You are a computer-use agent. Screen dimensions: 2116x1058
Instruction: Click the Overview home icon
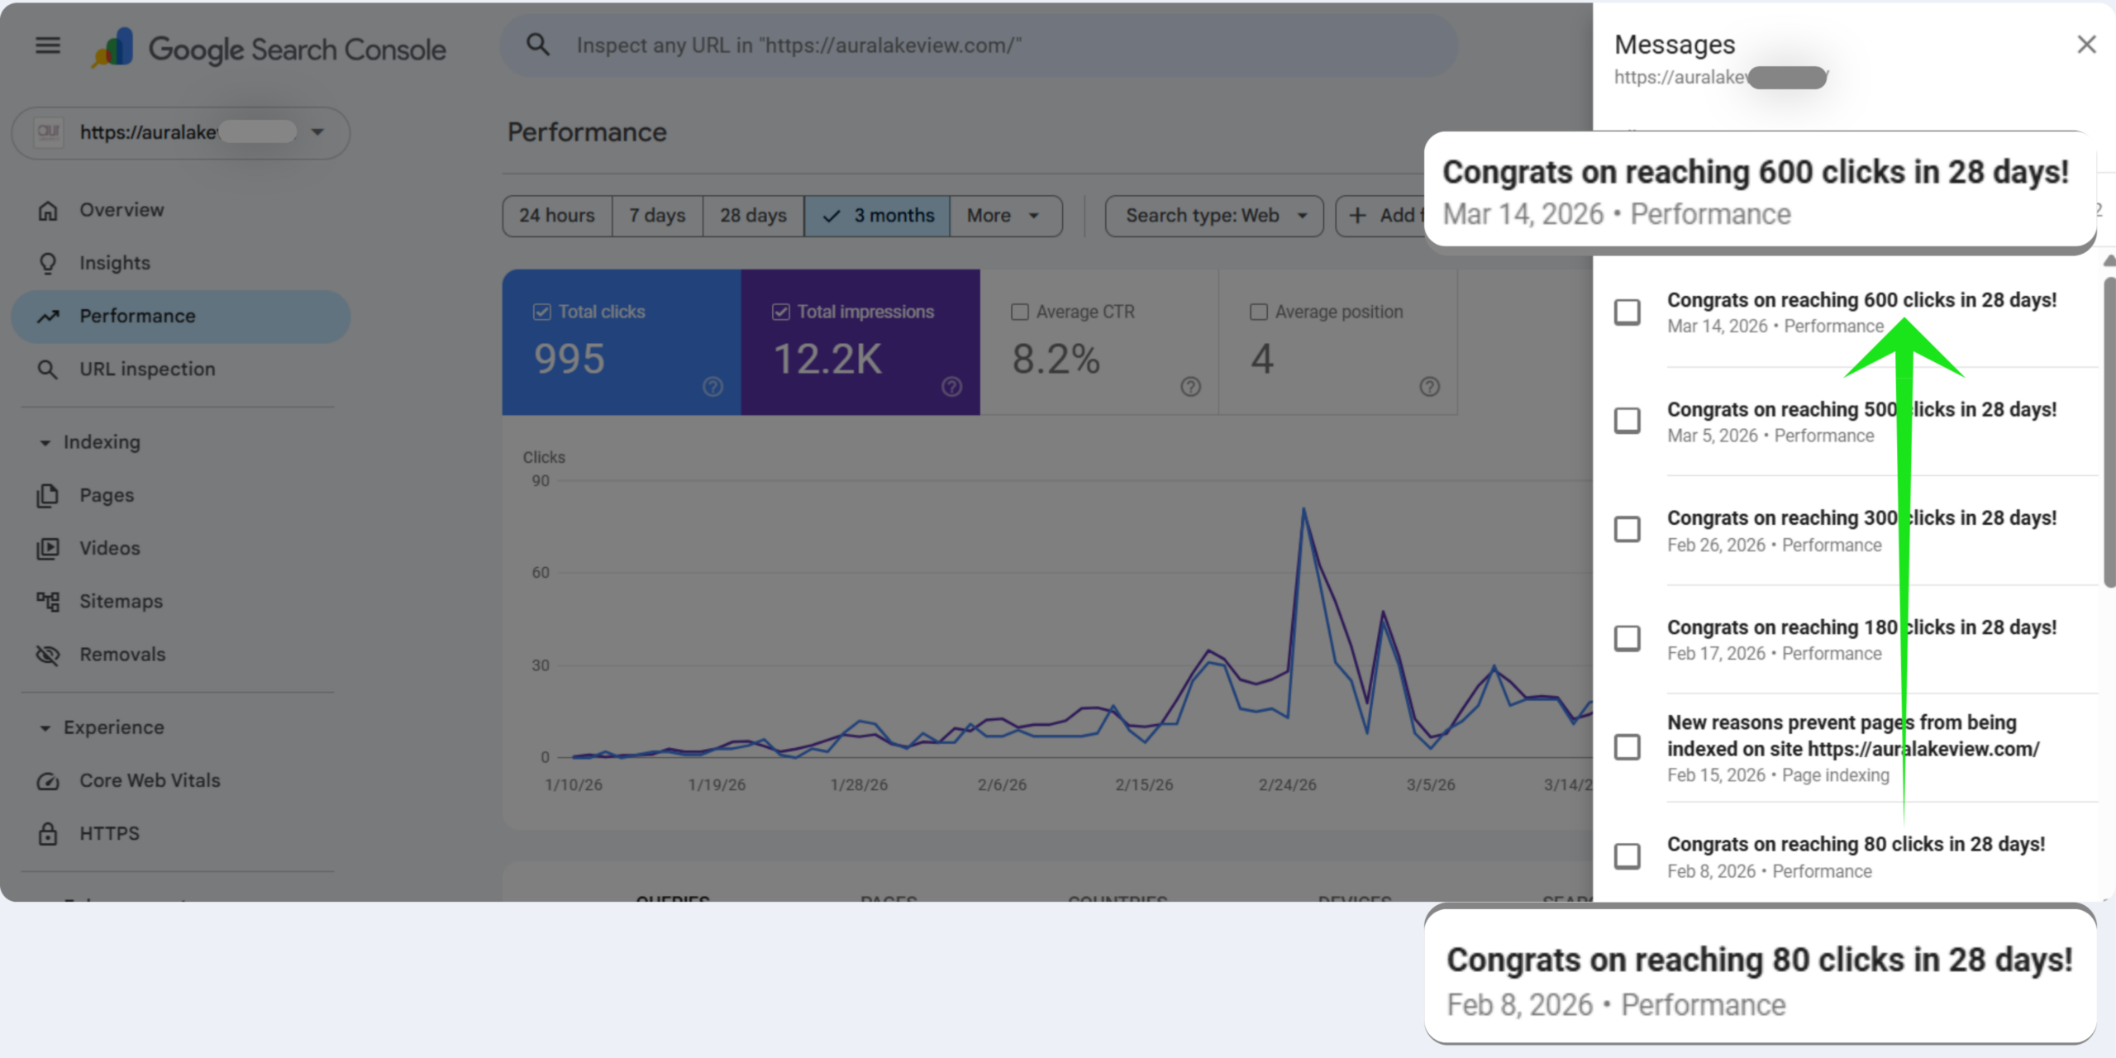48,211
